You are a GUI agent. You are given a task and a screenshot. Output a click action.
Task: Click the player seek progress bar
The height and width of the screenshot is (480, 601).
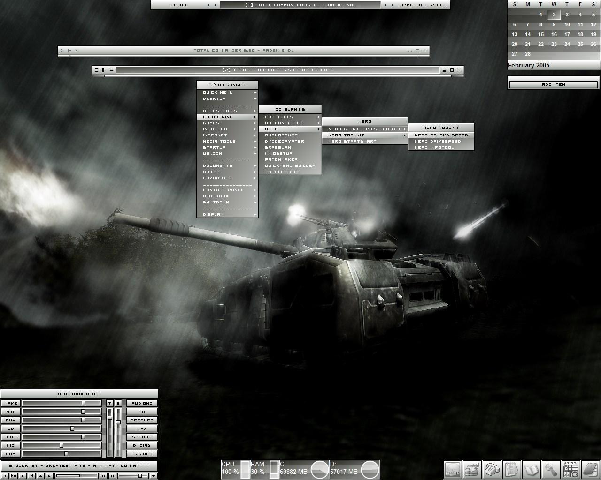point(77,476)
